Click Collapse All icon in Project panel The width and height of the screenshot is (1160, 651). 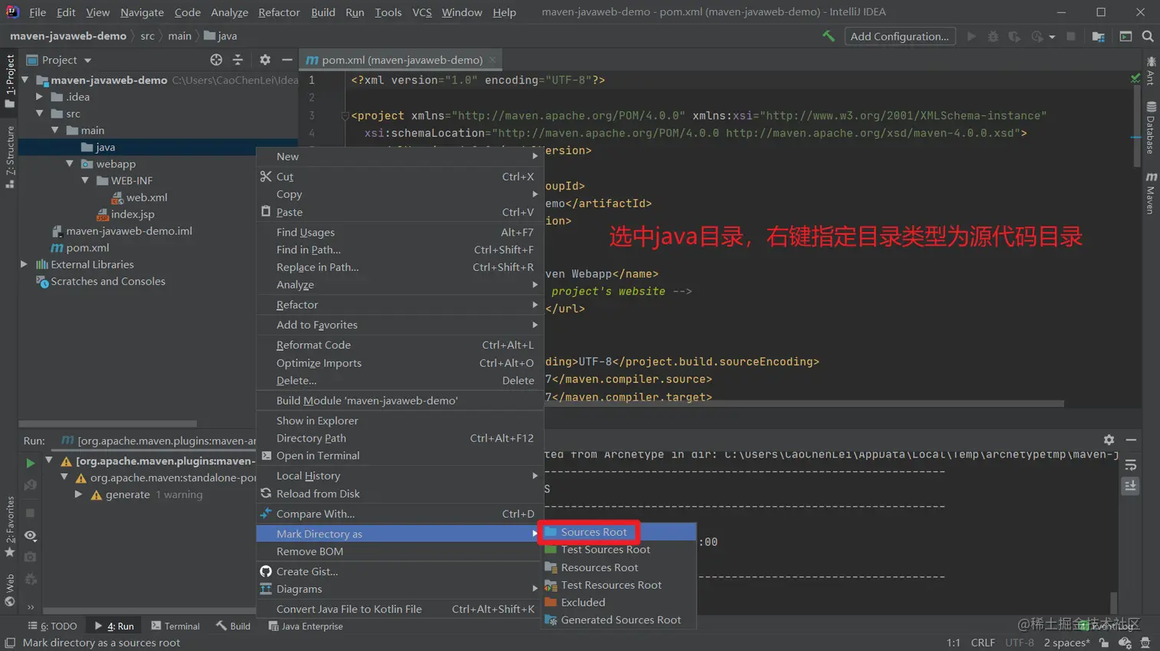tap(238, 60)
